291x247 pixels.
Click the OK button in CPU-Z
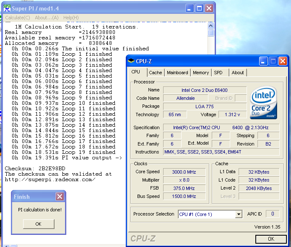[271, 239]
